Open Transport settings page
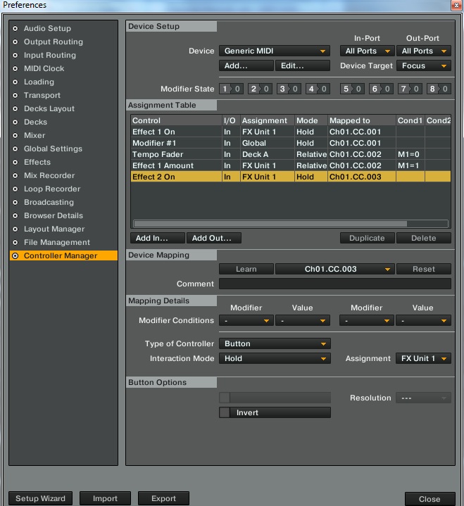This screenshot has height=506, width=464. tap(42, 96)
